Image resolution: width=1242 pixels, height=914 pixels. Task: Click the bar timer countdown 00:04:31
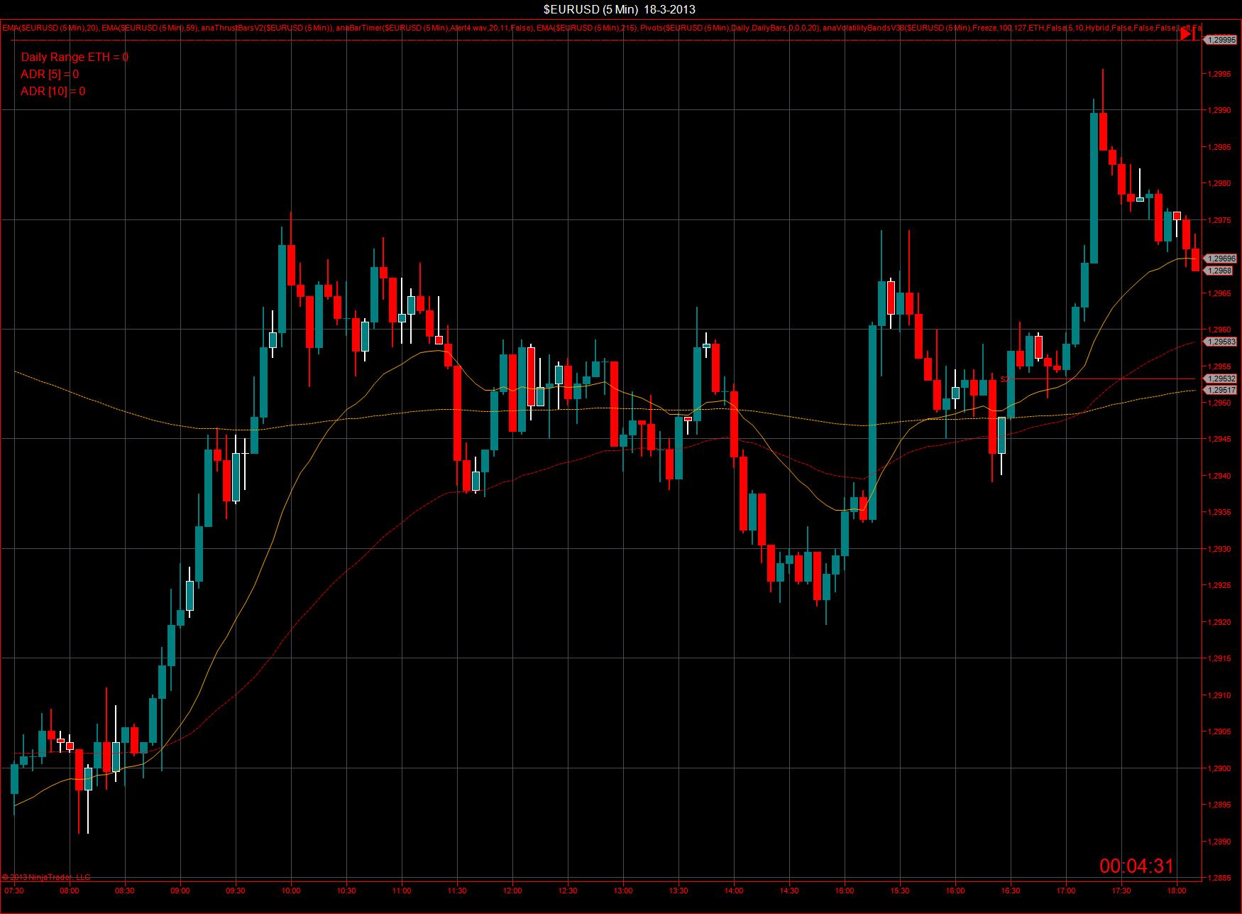click(x=1137, y=866)
